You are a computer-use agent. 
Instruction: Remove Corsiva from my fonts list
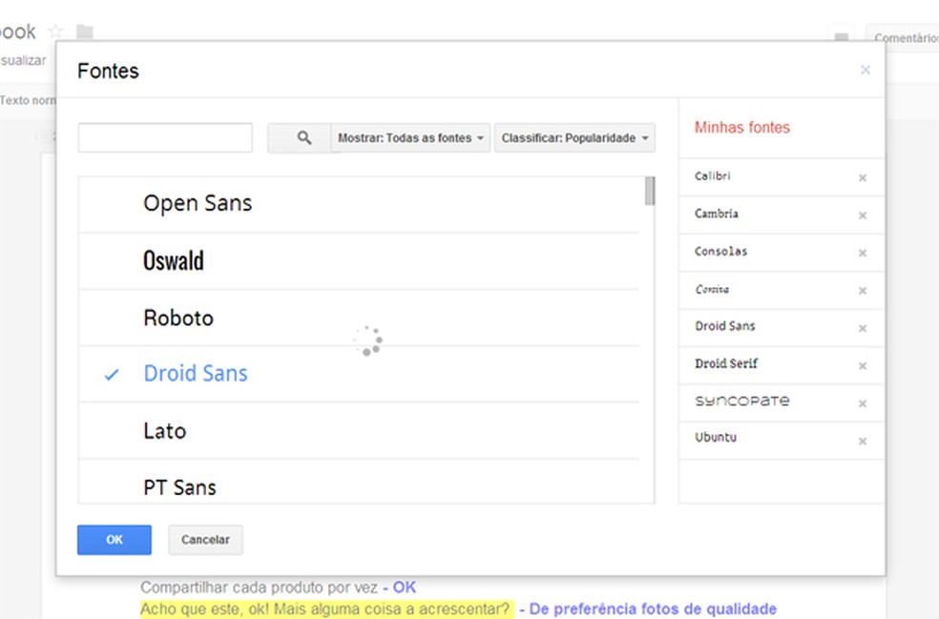pos(862,291)
